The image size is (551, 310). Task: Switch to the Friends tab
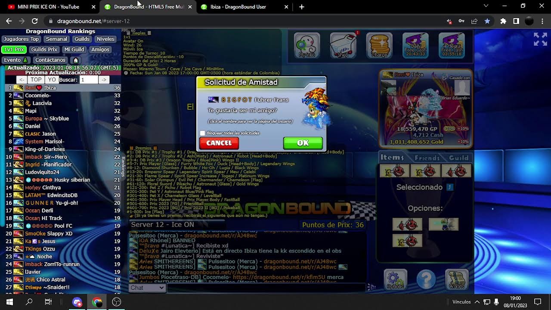coord(427,158)
